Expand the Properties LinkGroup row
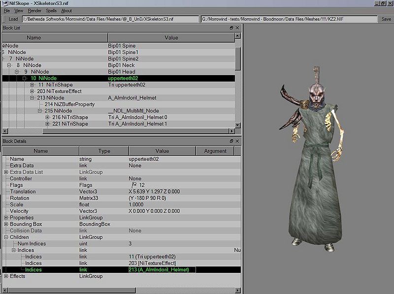 point(6,218)
